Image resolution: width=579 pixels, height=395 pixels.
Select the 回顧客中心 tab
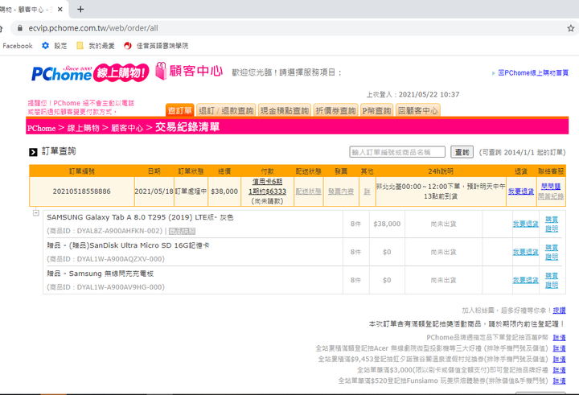pyautogui.click(x=417, y=110)
